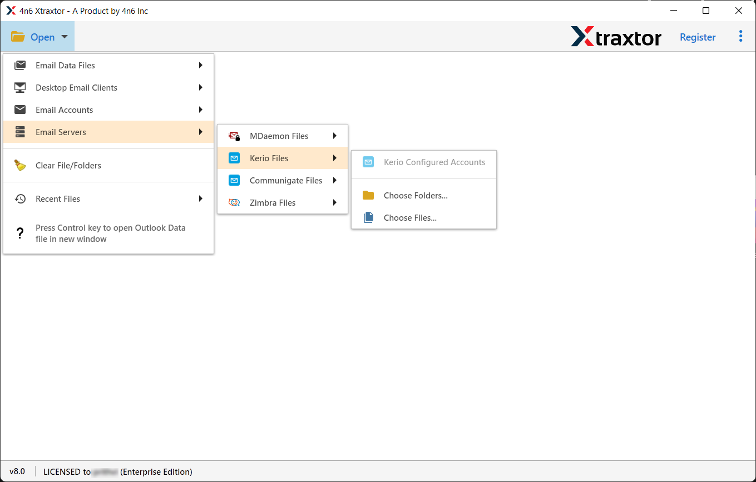756x482 pixels.
Task: Click the Xtraxtor logo in header
Action: (616, 37)
